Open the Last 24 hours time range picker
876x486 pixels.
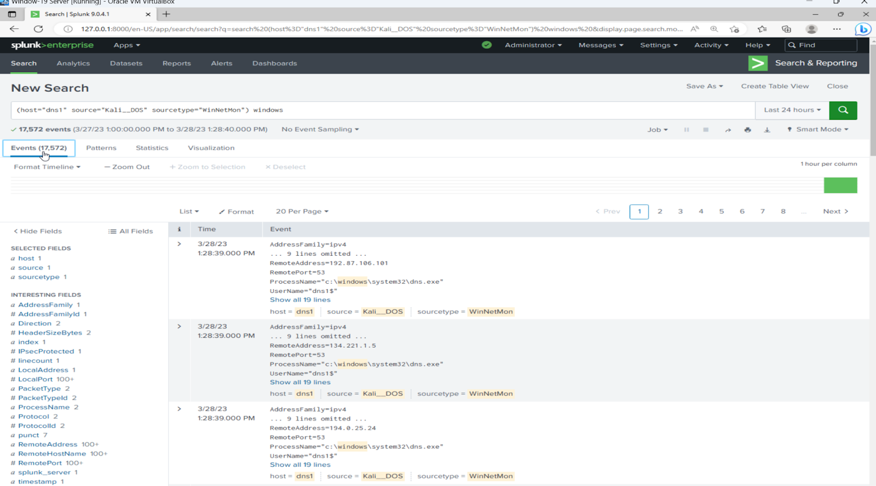pyautogui.click(x=792, y=110)
